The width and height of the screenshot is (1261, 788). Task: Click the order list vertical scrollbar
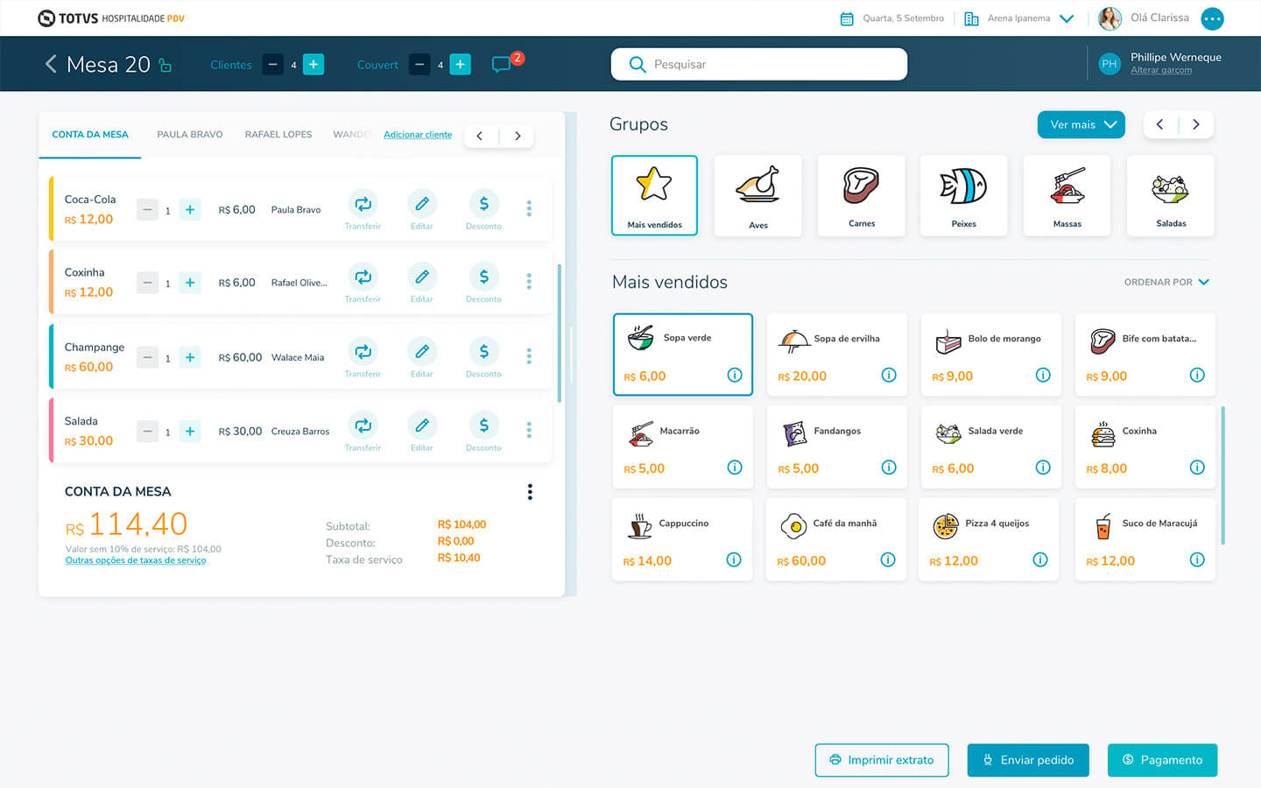(560, 333)
